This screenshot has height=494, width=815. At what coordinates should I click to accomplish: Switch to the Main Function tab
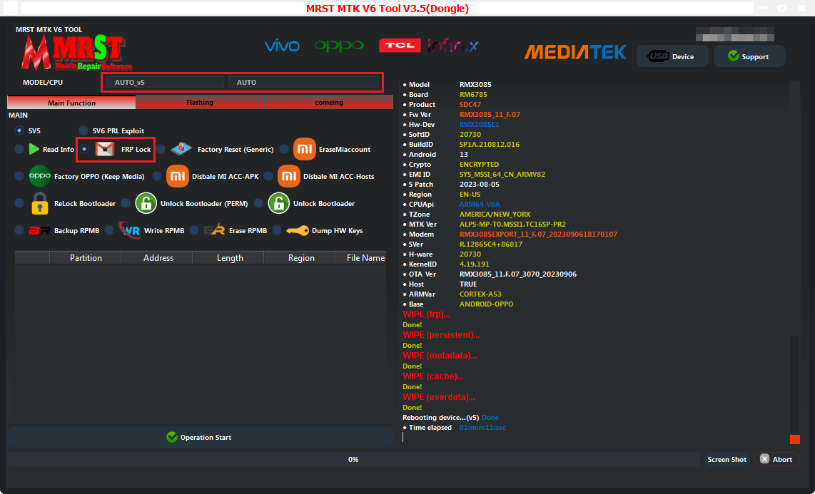click(x=72, y=103)
